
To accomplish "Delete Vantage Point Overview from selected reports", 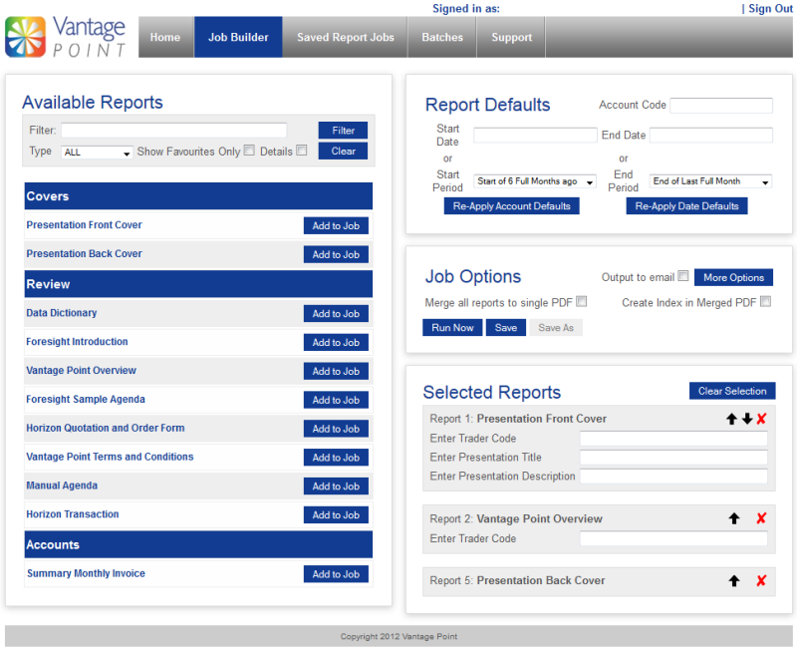I will click(762, 519).
